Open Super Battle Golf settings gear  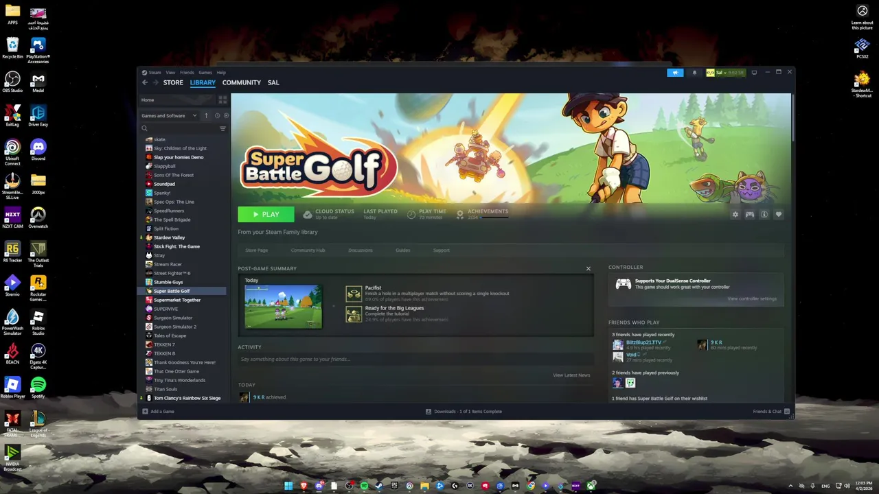tap(735, 215)
